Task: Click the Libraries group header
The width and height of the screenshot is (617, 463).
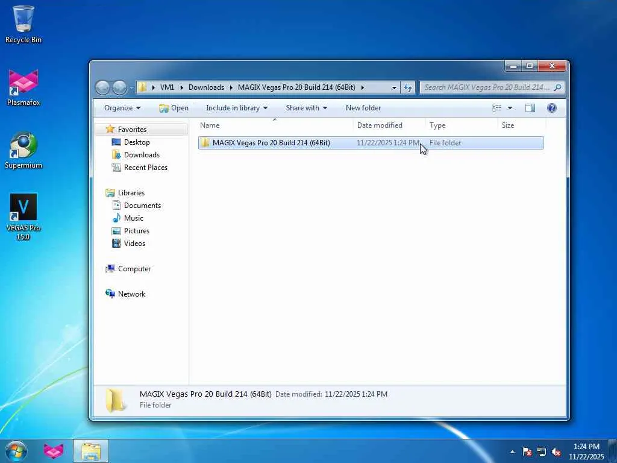Action: coord(131,192)
